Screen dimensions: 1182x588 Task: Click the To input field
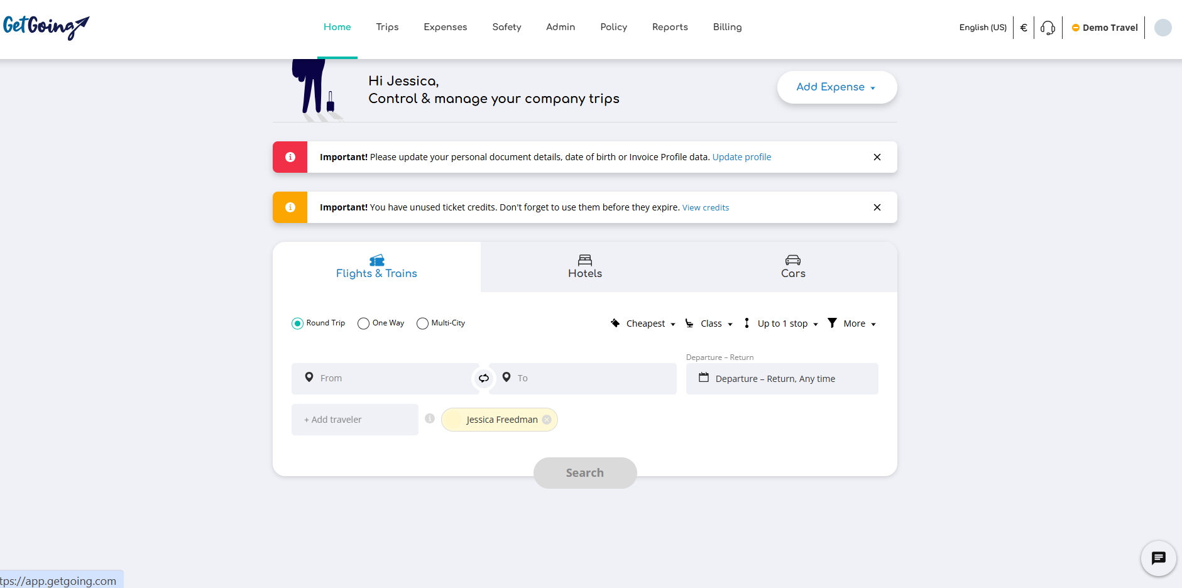tap(583, 379)
